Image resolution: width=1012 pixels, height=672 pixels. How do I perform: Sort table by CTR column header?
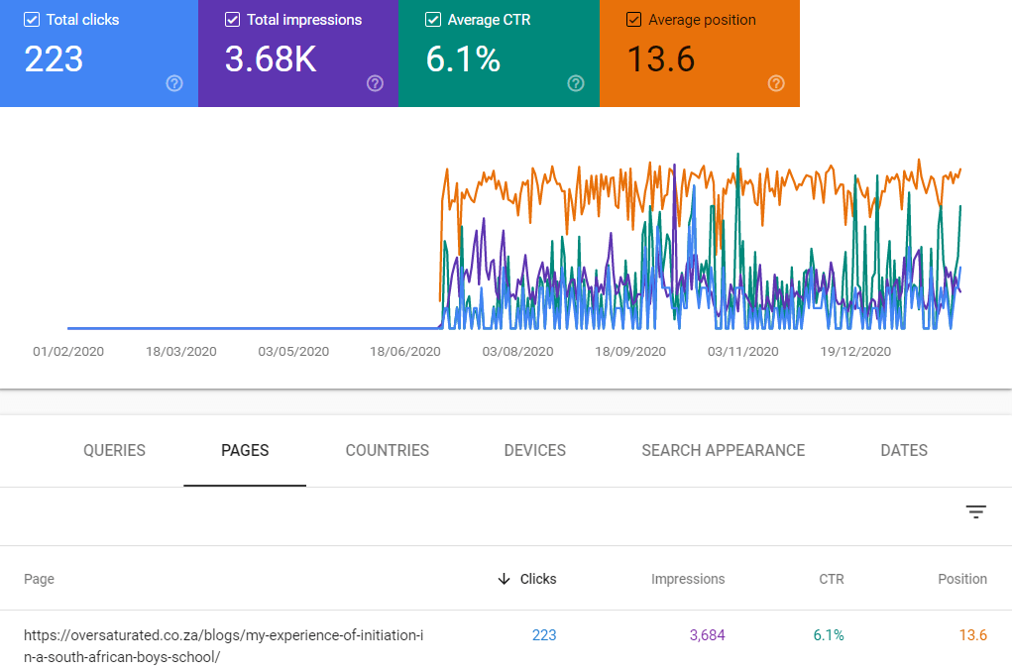(831, 579)
